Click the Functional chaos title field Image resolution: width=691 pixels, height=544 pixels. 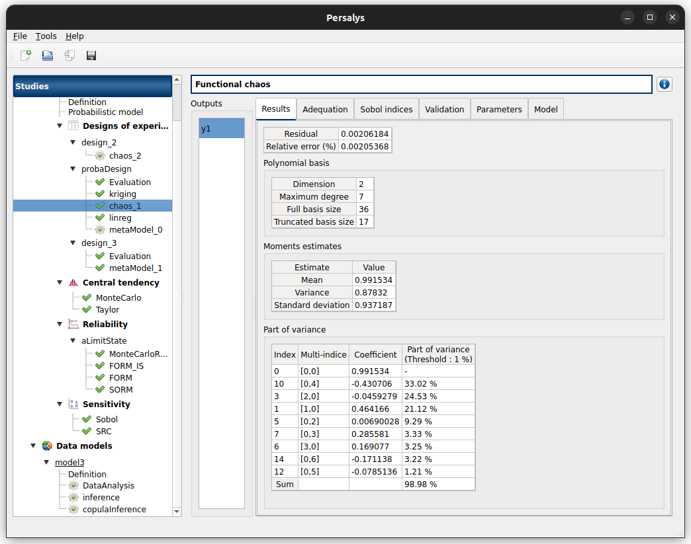pos(421,85)
